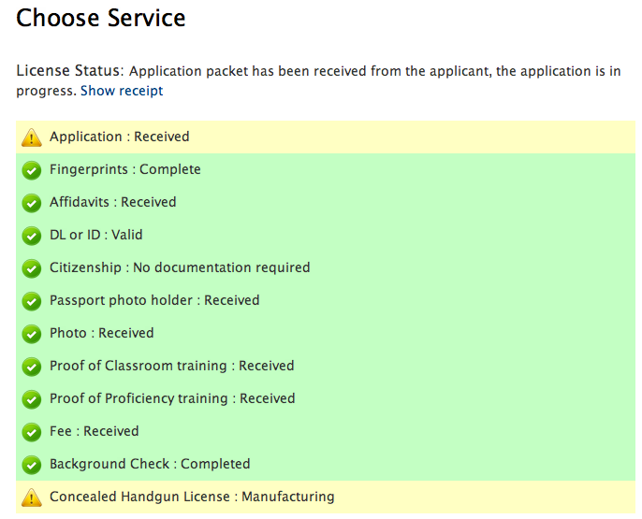Click checkmark beside Passport photo holder
This screenshot has height=519, width=642.
(x=32, y=301)
